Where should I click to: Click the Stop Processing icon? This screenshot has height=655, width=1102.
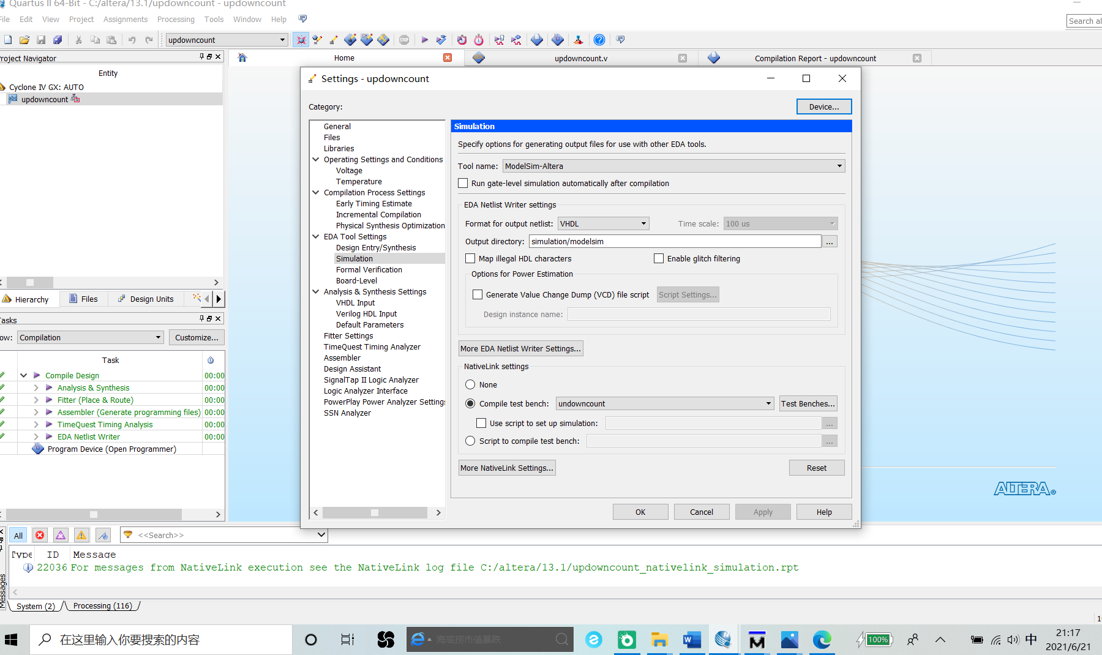tap(404, 40)
